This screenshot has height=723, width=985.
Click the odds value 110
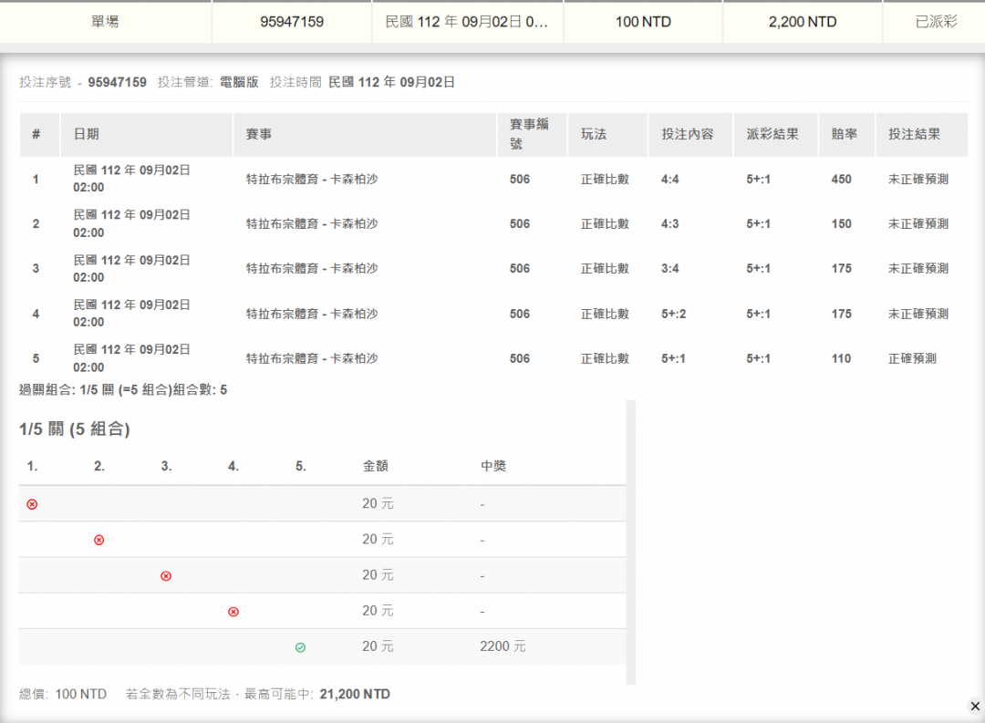coord(841,358)
